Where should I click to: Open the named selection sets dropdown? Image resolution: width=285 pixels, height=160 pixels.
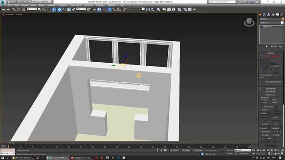pyautogui.click(x=136, y=9)
